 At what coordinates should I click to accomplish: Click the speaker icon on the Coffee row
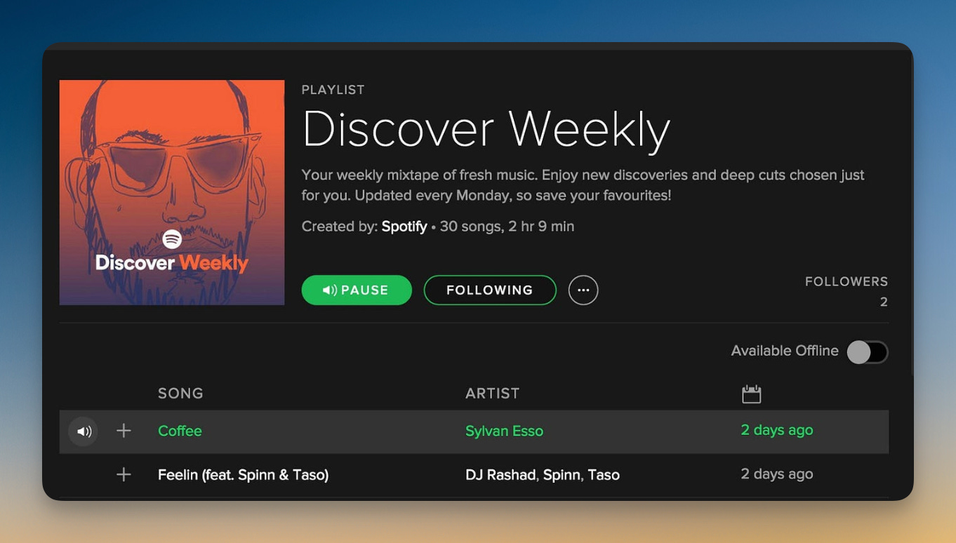click(84, 431)
